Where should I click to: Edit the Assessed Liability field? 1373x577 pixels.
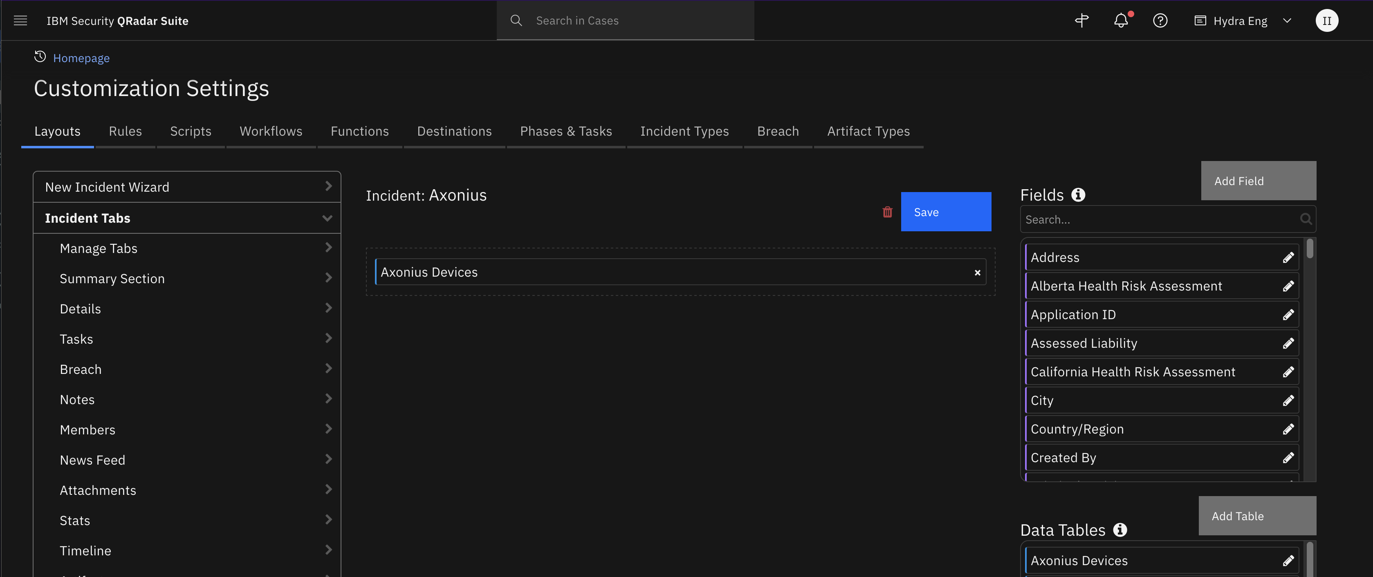click(x=1288, y=344)
